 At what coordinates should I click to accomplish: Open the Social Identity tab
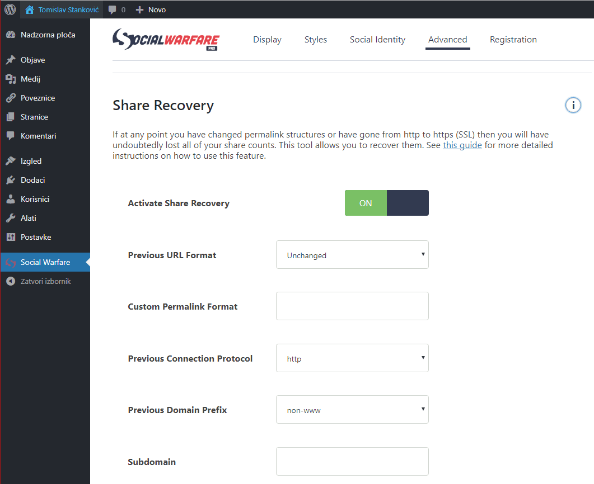point(377,40)
